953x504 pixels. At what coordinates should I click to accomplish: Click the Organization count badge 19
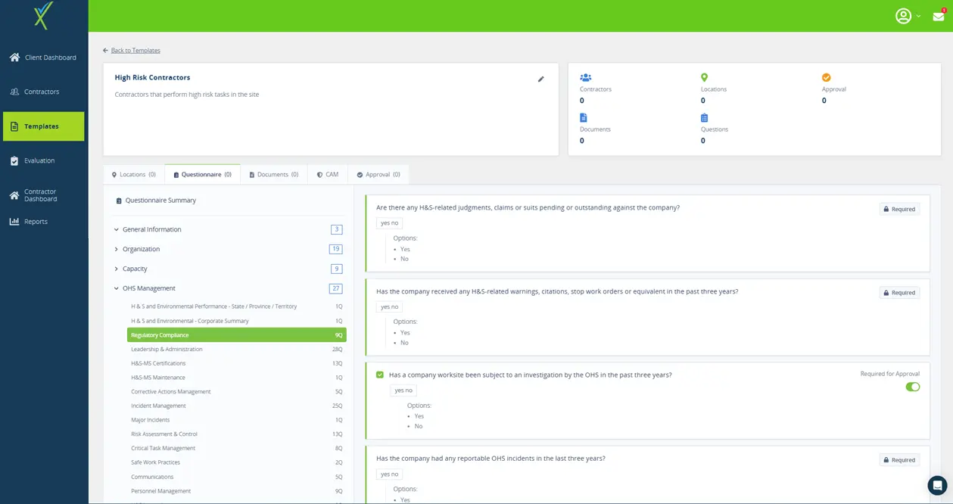(336, 249)
